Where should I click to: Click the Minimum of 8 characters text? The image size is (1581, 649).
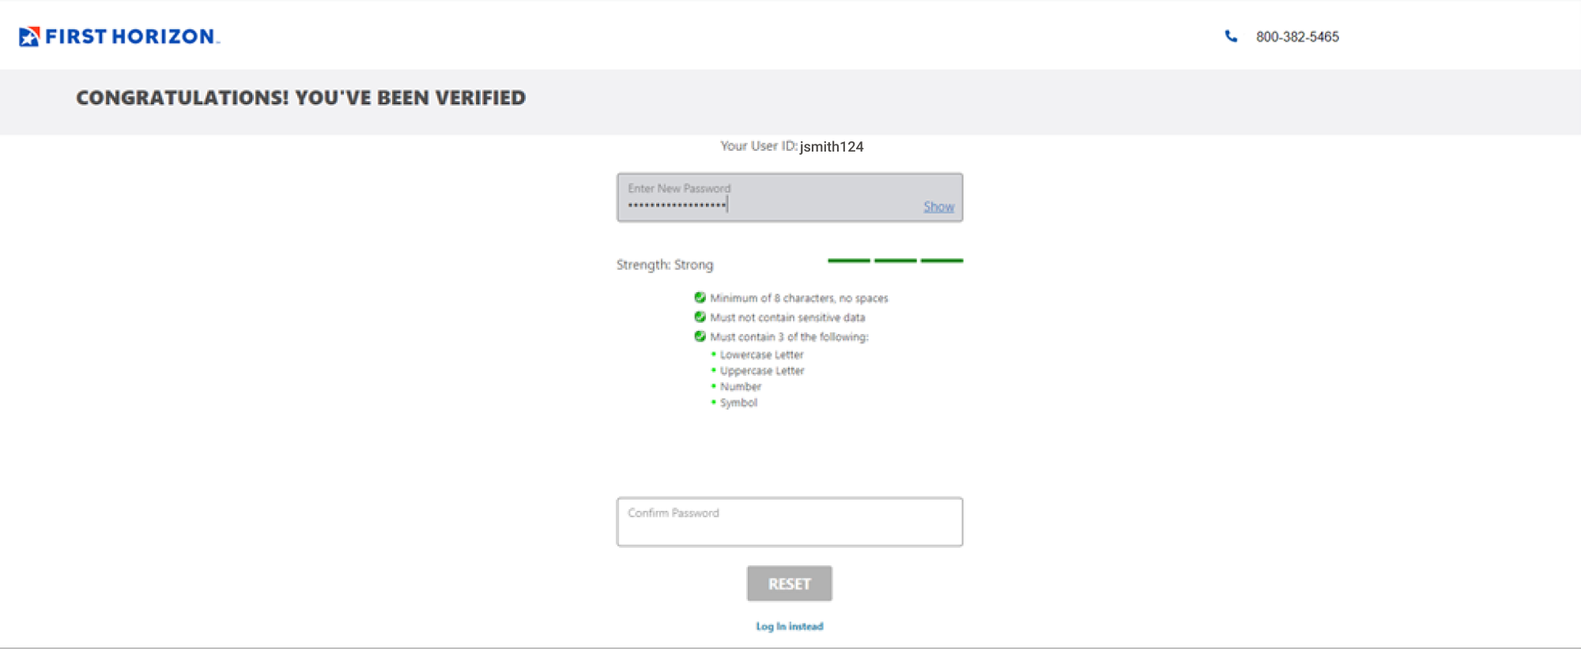coord(799,298)
